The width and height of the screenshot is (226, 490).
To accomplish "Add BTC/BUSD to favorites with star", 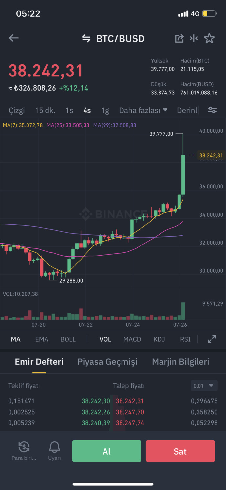I will (x=209, y=38).
